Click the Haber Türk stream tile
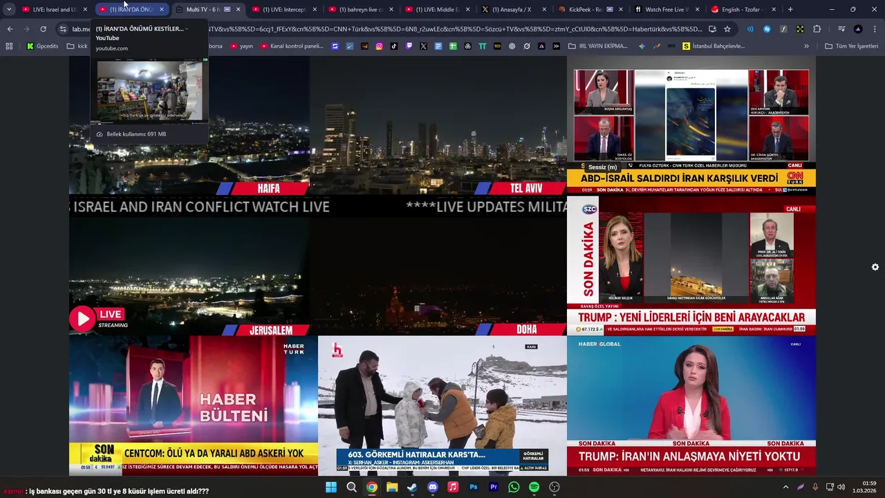 (x=194, y=405)
